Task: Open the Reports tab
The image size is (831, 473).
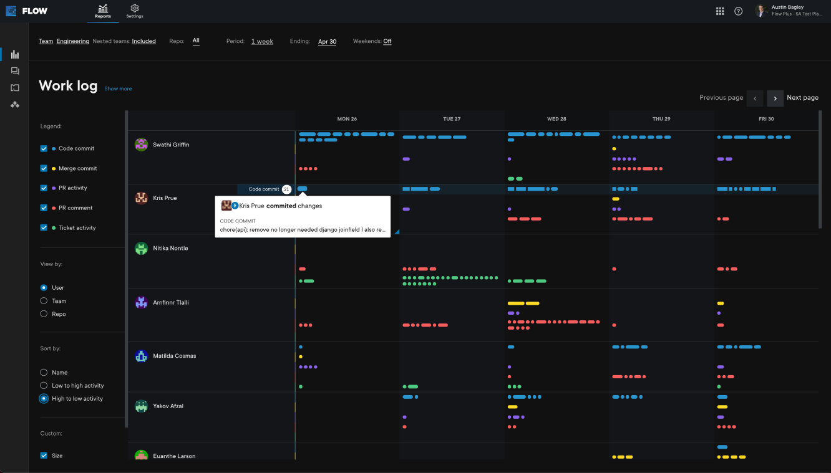Action: (103, 11)
